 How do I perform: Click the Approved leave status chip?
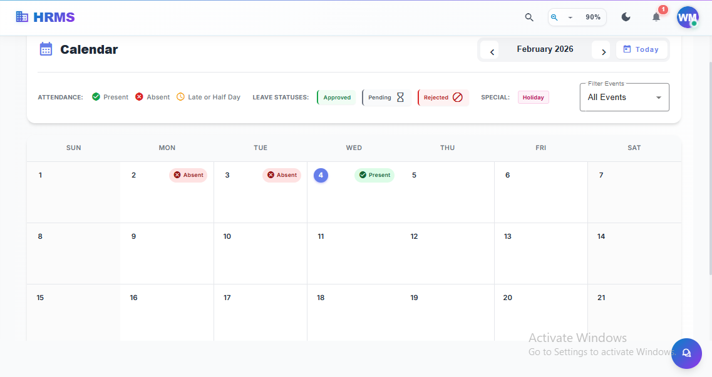coord(336,98)
